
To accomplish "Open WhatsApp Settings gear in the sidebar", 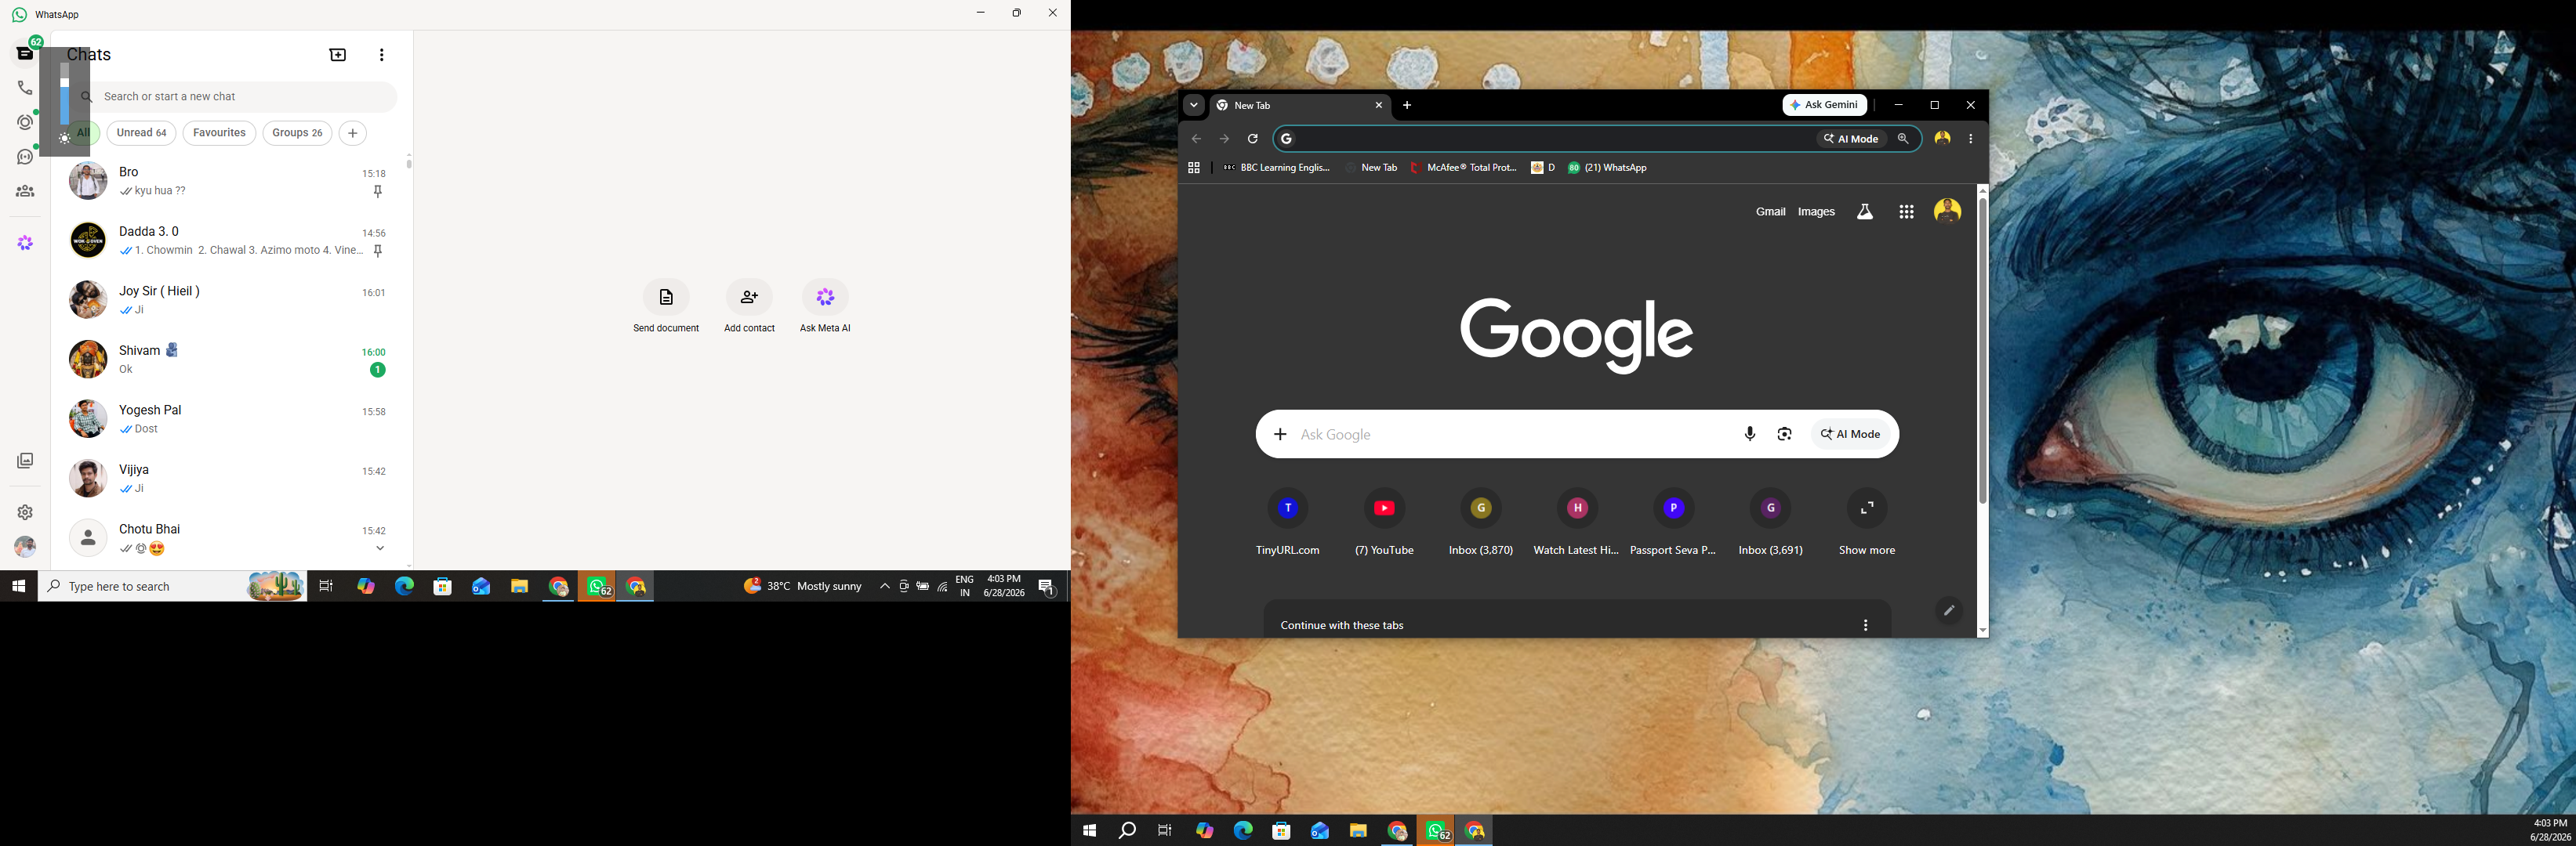I will pyautogui.click(x=25, y=512).
